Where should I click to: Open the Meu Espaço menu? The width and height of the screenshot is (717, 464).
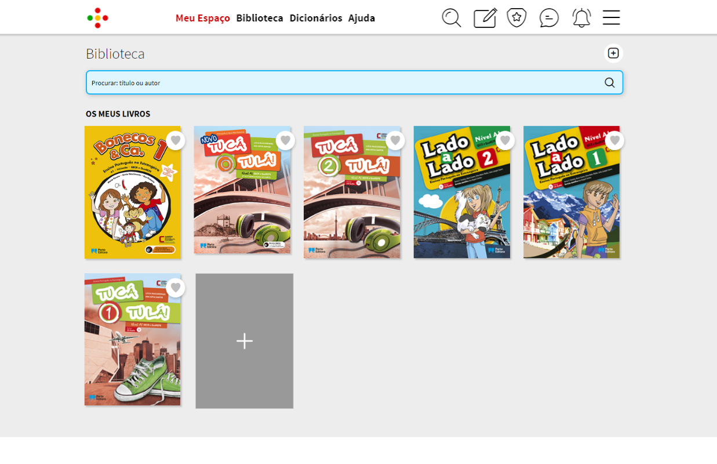tap(203, 18)
